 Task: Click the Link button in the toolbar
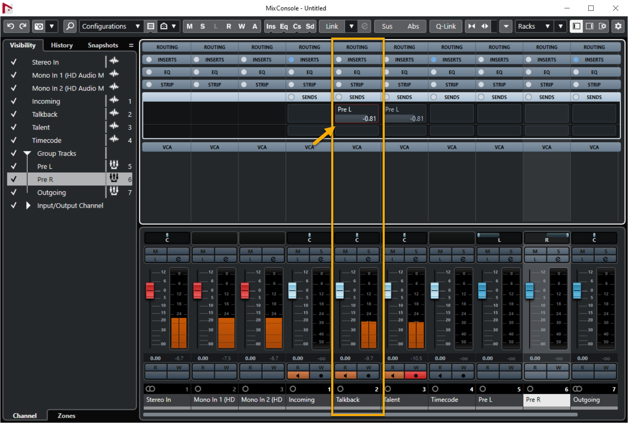tap(332, 26)
